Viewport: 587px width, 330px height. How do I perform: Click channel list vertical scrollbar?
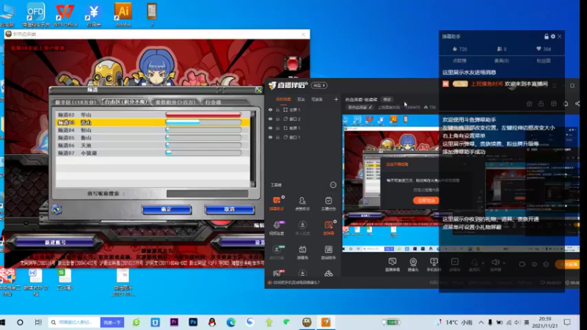(253, 149)
